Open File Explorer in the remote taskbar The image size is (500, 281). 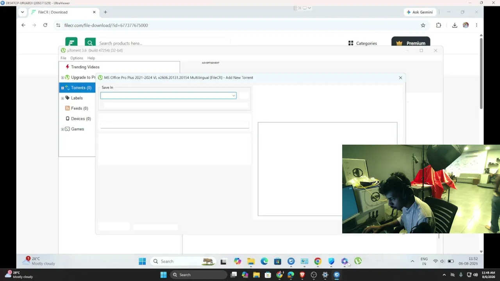tap(251, 261)
